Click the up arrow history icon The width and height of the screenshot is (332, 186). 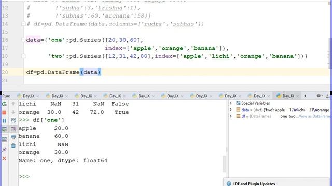click(x=13, y=104)
